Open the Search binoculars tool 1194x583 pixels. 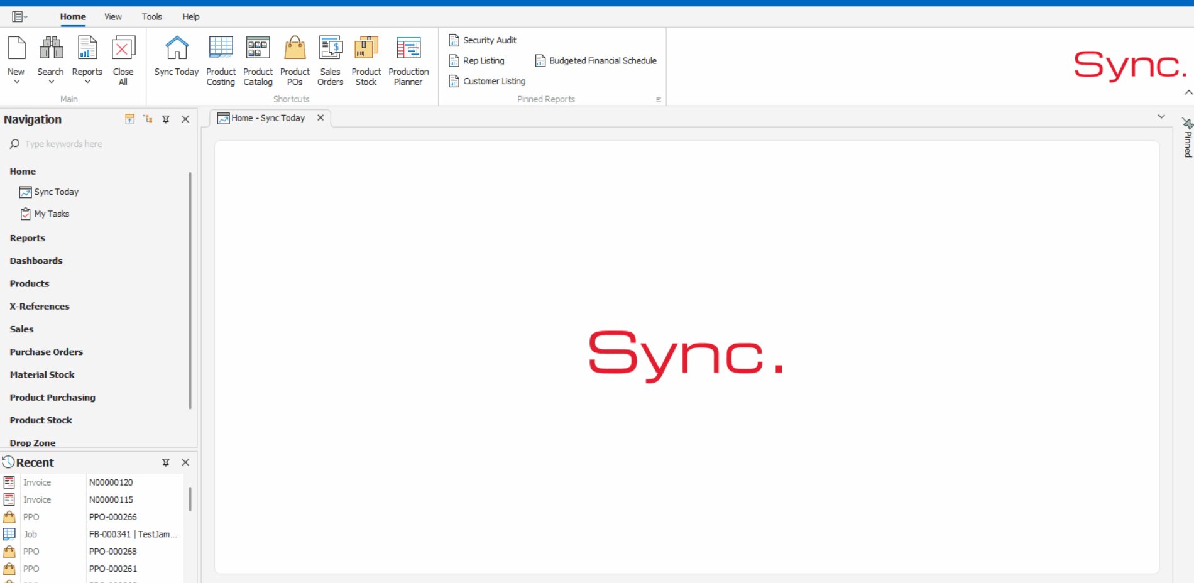pyautogui.click(x=51, y=48)
